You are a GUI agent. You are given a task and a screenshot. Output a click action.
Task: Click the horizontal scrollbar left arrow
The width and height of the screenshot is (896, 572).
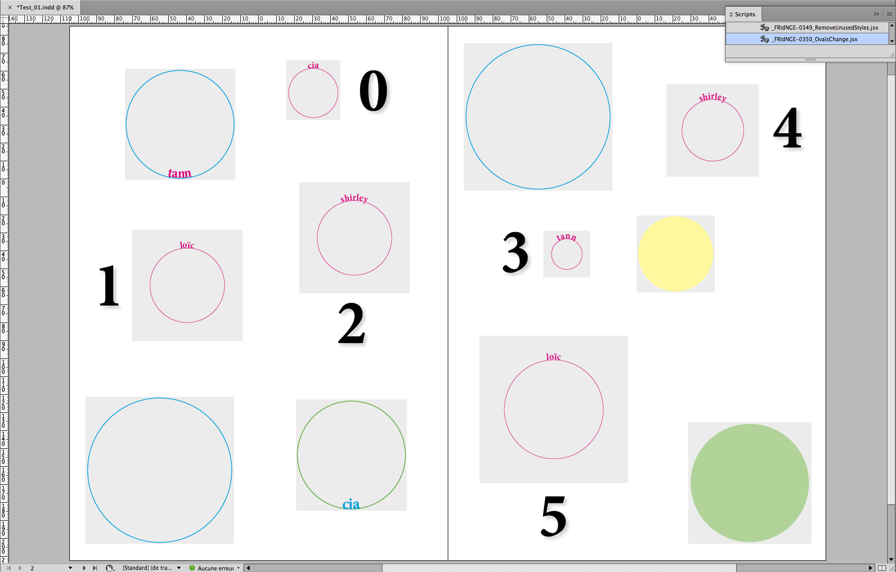point(248,568)
